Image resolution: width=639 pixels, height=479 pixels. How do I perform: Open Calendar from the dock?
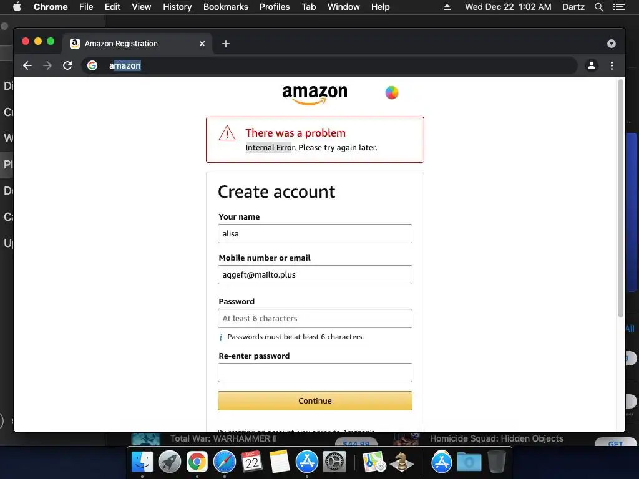(x=252, y=462)
